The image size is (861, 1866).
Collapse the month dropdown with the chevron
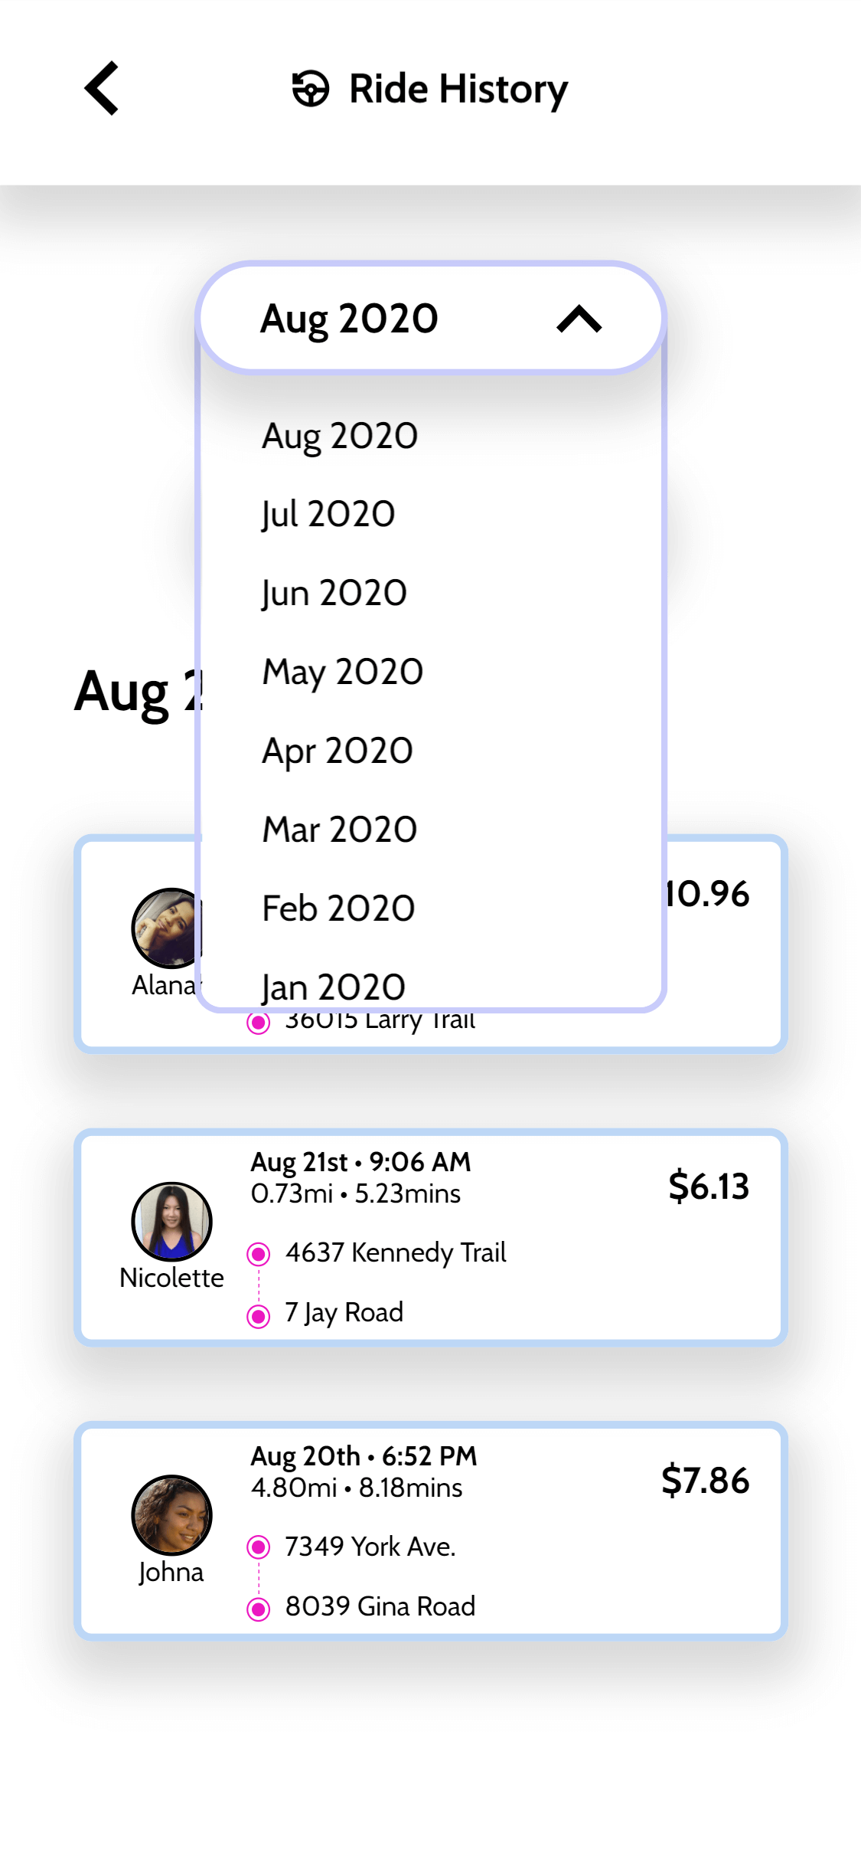click(579, 319)
